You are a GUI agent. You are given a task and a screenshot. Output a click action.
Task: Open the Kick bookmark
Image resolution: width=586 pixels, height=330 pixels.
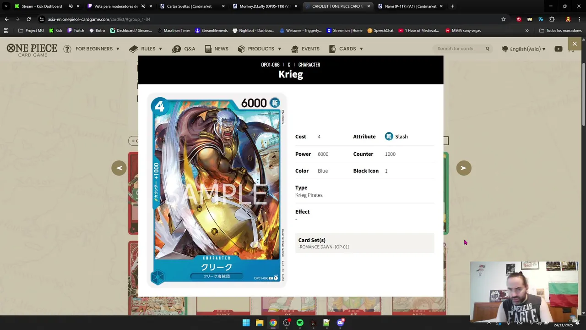pos(55,31)
